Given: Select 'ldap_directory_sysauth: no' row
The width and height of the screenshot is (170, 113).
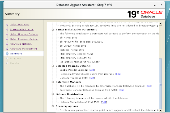Looking at the screenshot, I should click(x=75, y=58).
